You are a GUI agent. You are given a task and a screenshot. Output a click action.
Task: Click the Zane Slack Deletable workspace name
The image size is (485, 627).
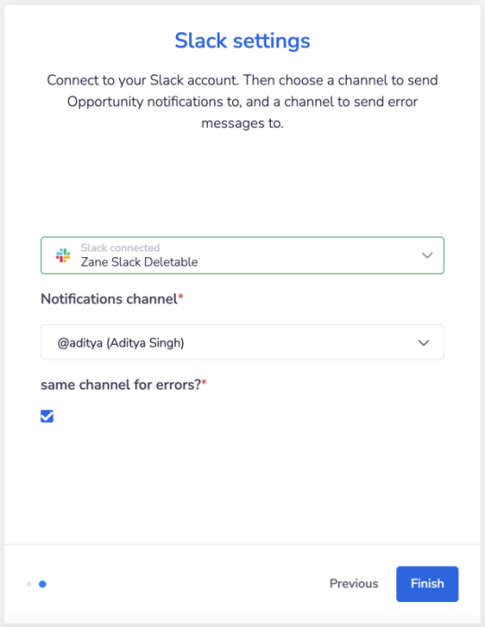(139, 262)
